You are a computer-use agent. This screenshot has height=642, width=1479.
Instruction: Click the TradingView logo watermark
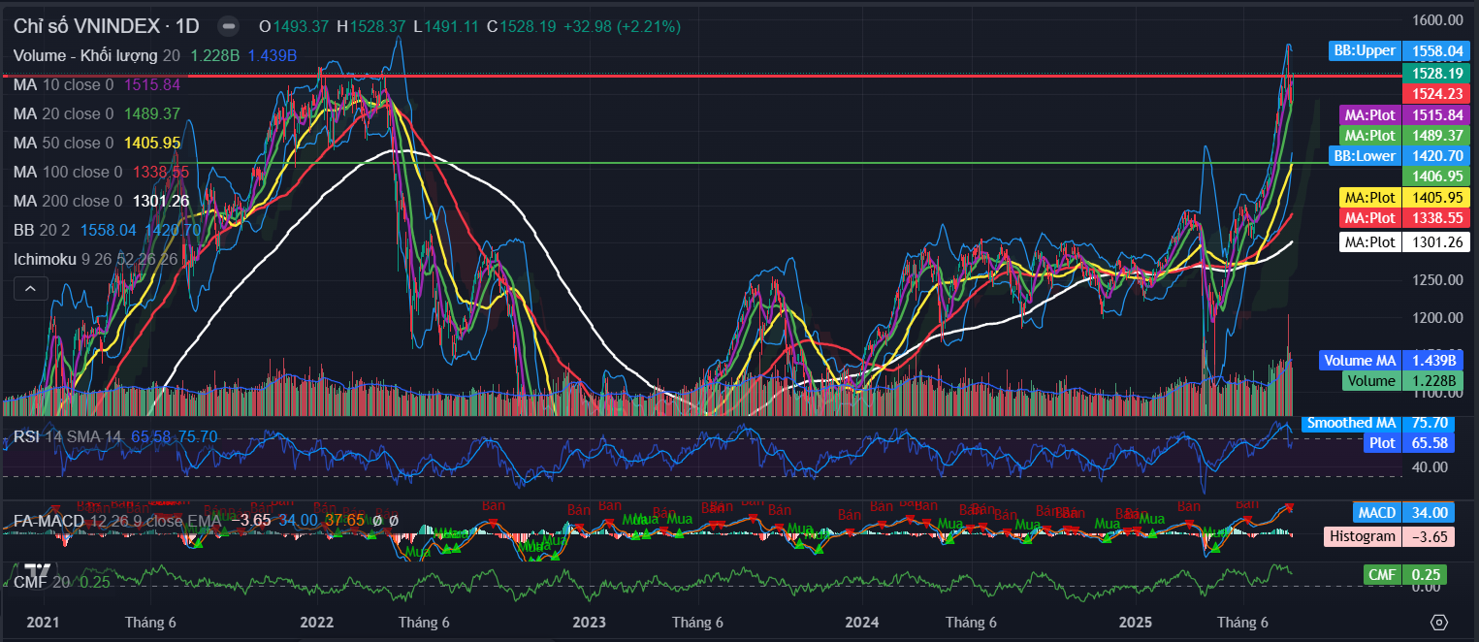pyautogui.click(x=38, y=571)
